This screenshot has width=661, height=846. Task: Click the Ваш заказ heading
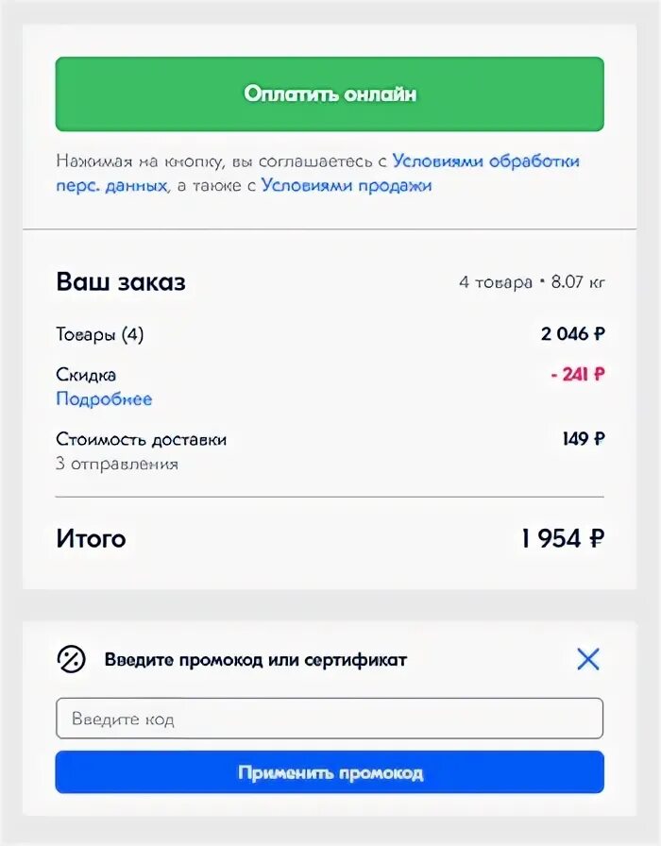coord(121,281)
